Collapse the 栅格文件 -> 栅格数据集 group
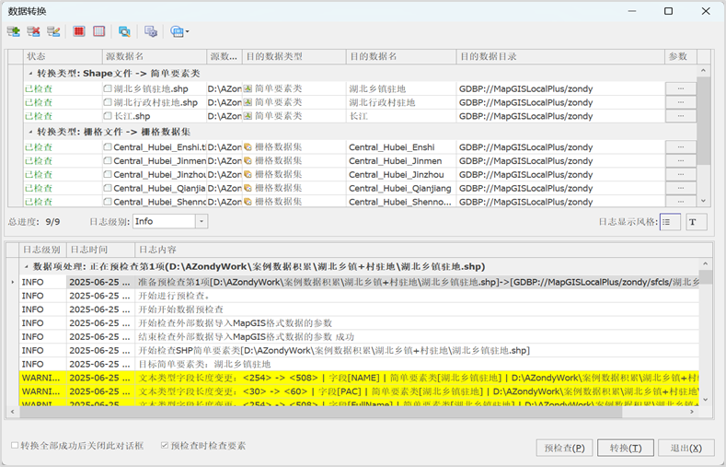Image resolution: width=726 pixels, height=467 pixels. [30, 132]
